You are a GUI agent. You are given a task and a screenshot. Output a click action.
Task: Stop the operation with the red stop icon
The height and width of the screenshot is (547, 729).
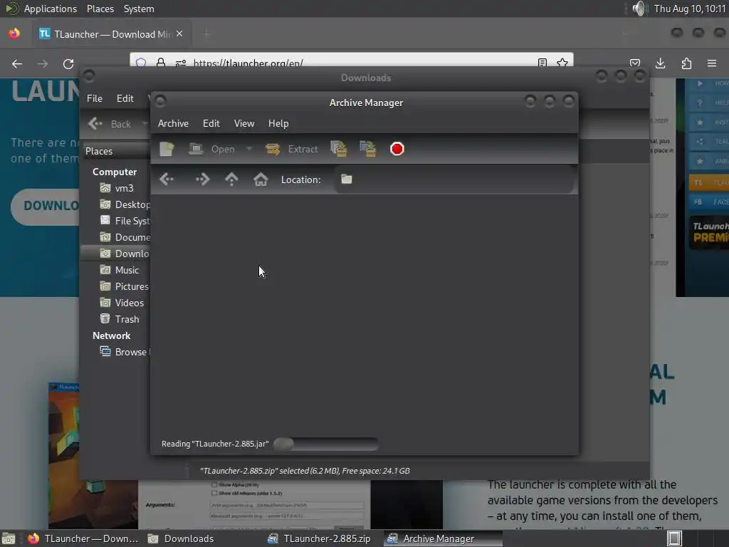pyautogui.click(x=397, y=149)
